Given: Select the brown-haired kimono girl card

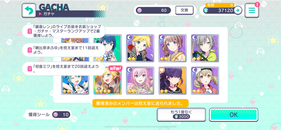Looking at the screenshot, I should click(172, 48).
